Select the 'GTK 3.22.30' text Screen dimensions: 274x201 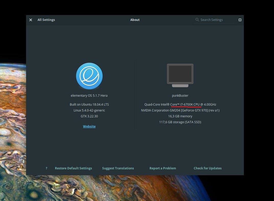click(x=89, y=116)
